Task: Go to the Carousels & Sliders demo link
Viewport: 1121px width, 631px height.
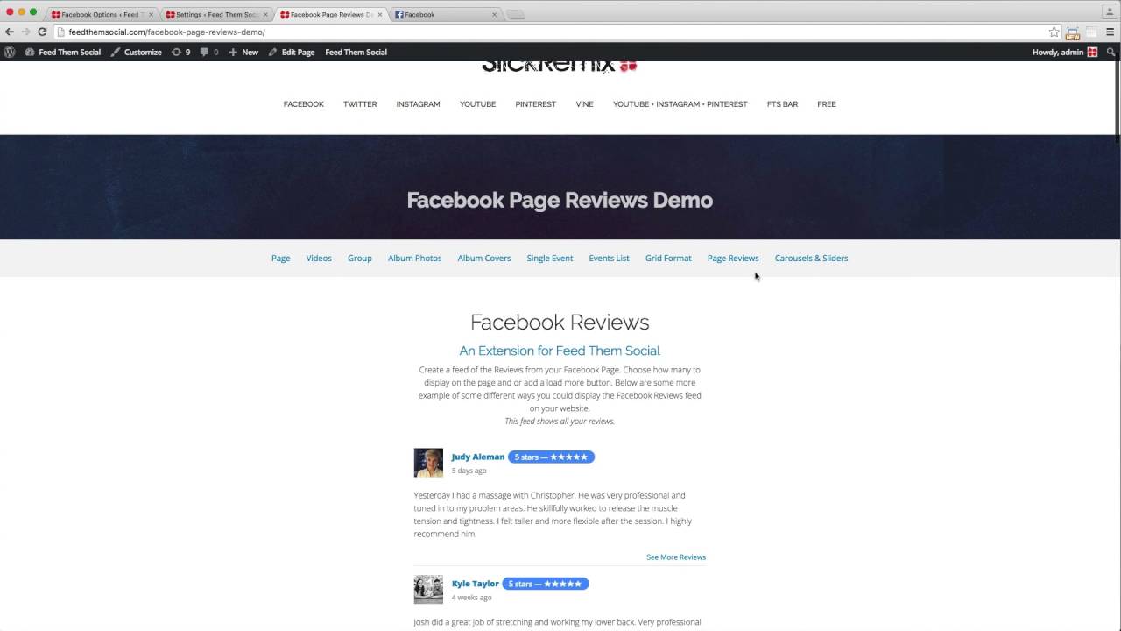Action: (x=811, y=259)
